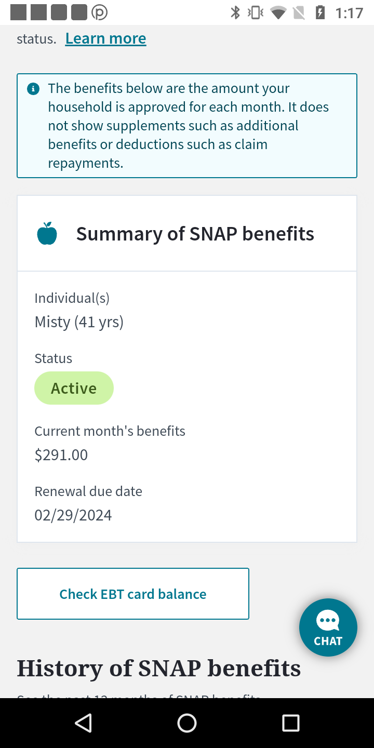Tap the Bluetooth status bar icon
374x748 pixels.
235,12
